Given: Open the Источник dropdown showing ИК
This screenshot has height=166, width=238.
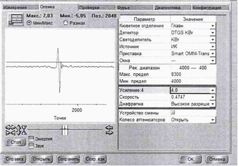Looking at the screenshot, I should 212,46.
